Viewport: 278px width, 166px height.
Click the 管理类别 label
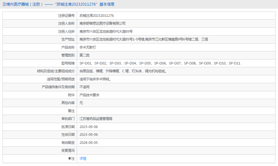coord(68,55)
